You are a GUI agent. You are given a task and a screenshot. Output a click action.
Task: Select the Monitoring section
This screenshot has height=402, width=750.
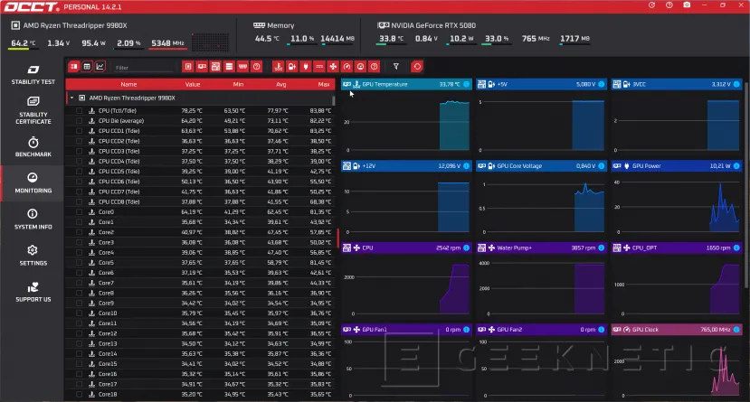(33, 182)
